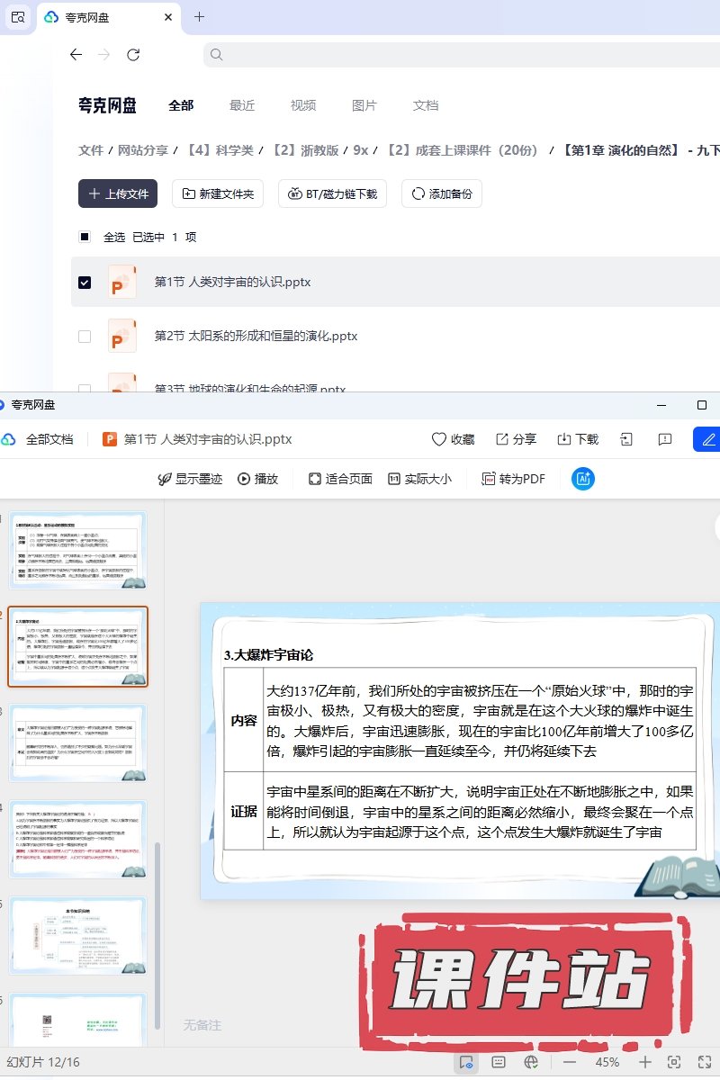The width and height of the screenshot is (720, 1080).
Task: Click the AI assistant icon in toolbar
Action: [x=583, y=479]
